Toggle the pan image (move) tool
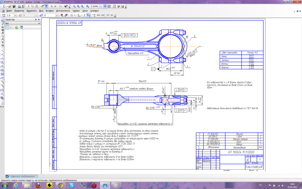This screenshot has width=302, height=189. coord(105,6)
